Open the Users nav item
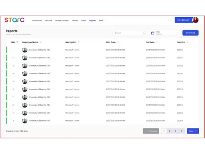Screen dimensions: 205x154 click(x=83, y=21)
